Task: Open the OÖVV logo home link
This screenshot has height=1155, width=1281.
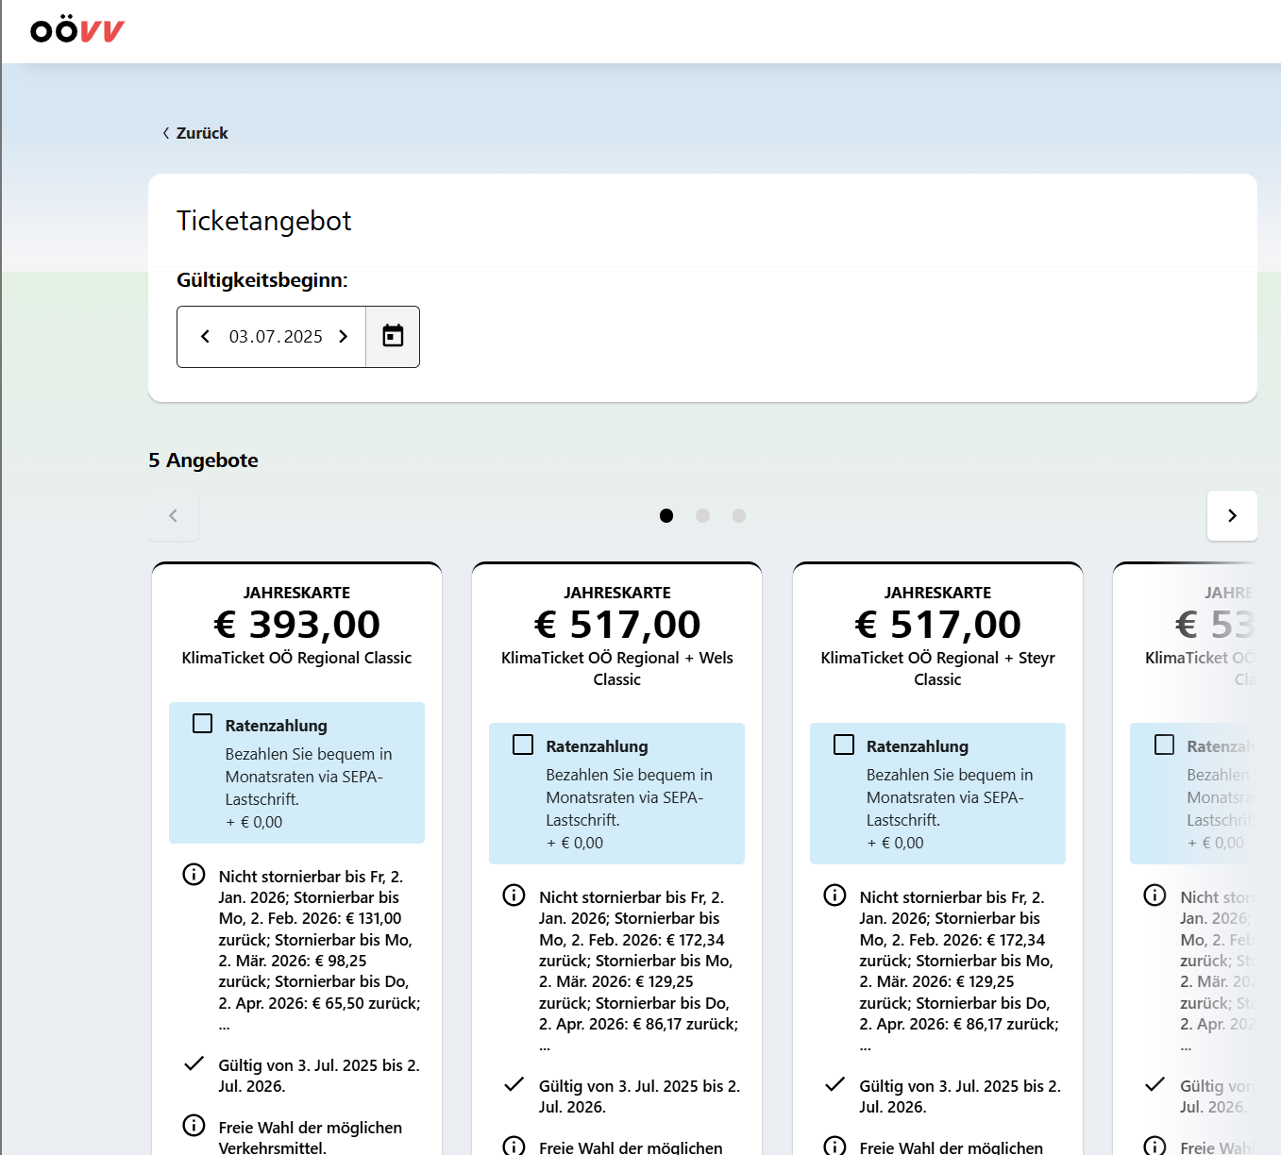Action: click(x=77, y=30)
